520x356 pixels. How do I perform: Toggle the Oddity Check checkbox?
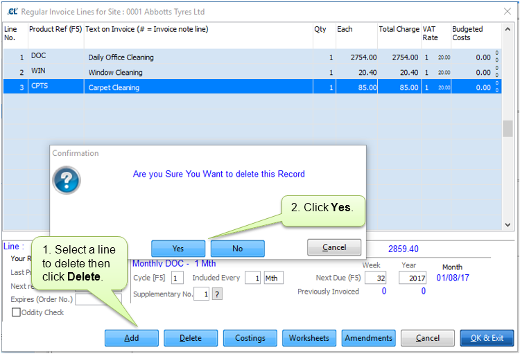(x=16, y=312)
